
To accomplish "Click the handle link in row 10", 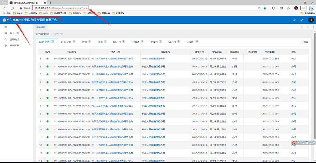I will coord(293,129).
